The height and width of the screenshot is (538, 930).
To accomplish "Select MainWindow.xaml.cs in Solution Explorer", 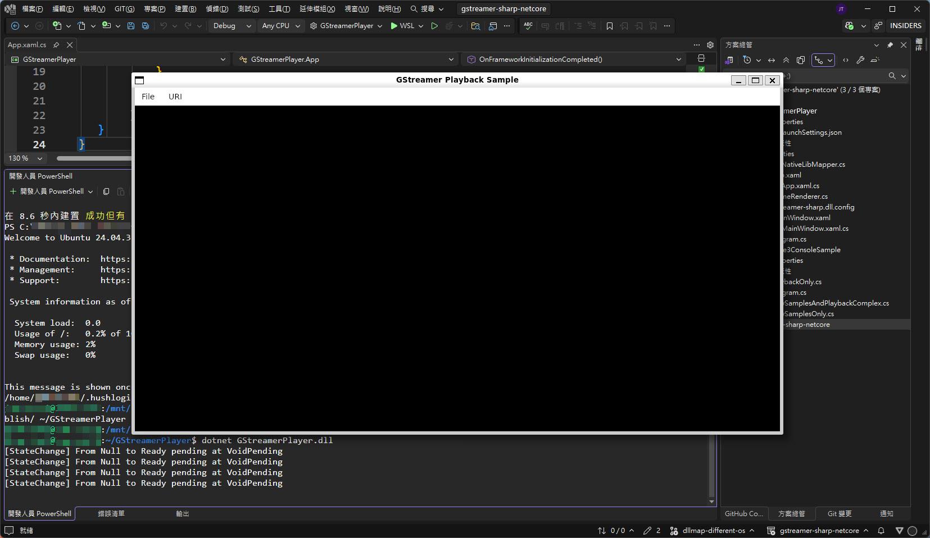I will pyautogui.click(x=815, y=229).
